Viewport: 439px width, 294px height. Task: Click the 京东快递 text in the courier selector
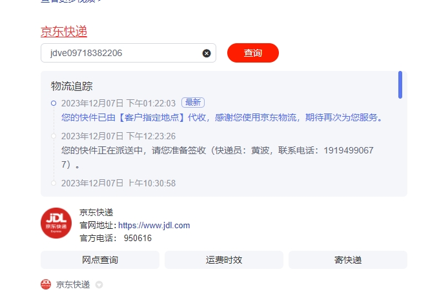coord(73,284)
